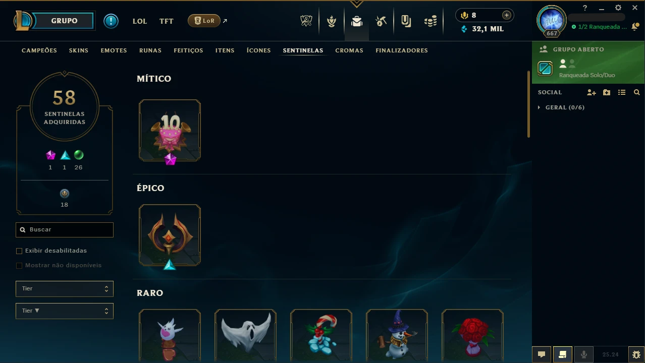Mute the voice microphone icon
645x363 pixels.
[584, 354]
